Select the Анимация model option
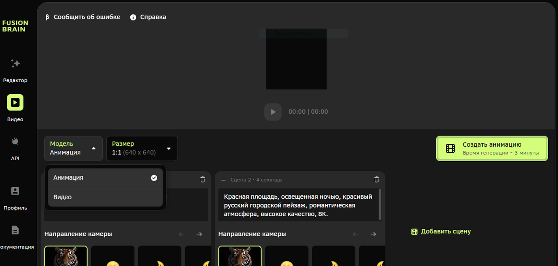The width and height of the screenshot is (558, 266). [x=106, y=178]
